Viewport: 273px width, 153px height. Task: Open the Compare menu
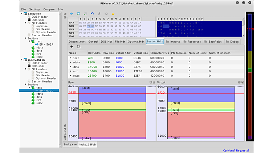[x=49, y=9]
